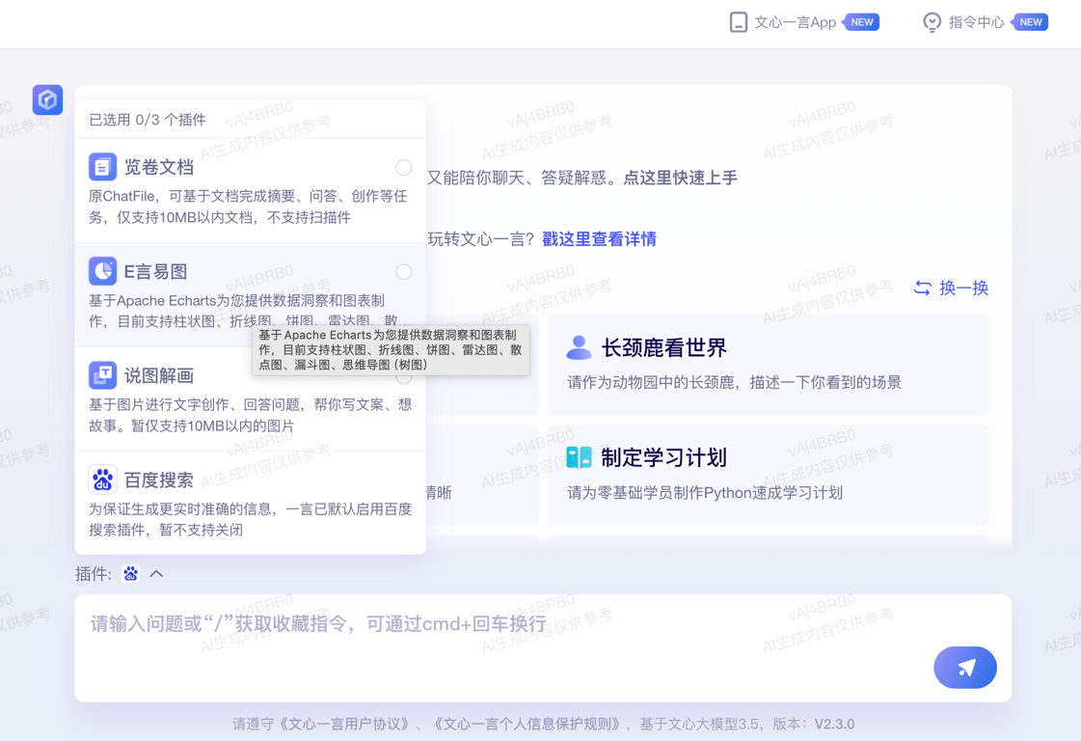Image resolution: width=1081 pixels, height=741 pixels.
Task: Click the 点这里快速上手 link
Action: [681, 178]
